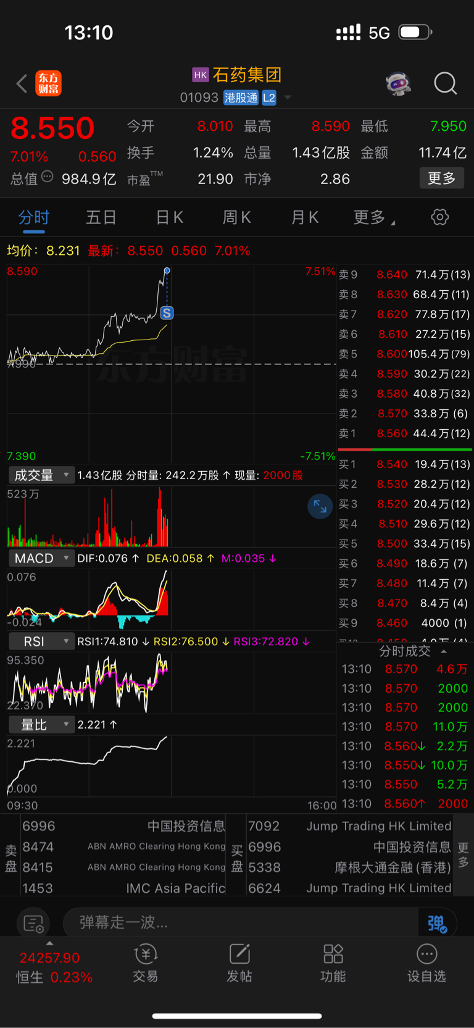
Task: Tap the volume bar chart
Action: click(x=171, y=516)
